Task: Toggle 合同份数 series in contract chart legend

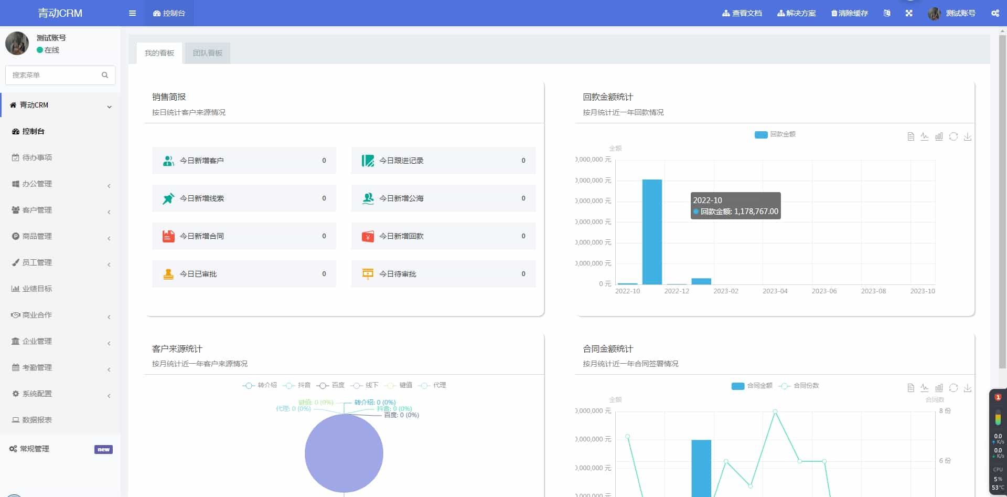Action: pyautogui.click(x=799, y=386)
